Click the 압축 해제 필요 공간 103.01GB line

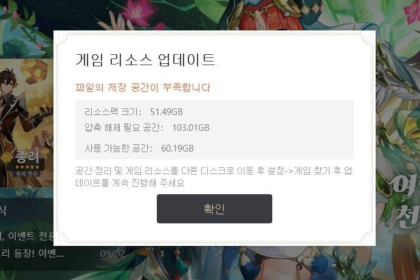(146, 127)
